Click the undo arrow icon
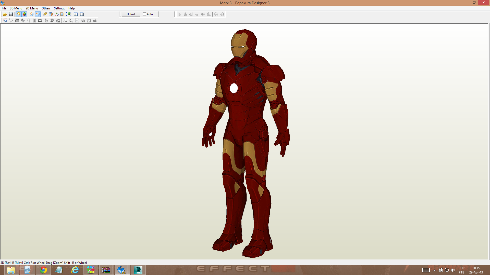The width and height of the screenshot is (490, 275). [52, 21]
